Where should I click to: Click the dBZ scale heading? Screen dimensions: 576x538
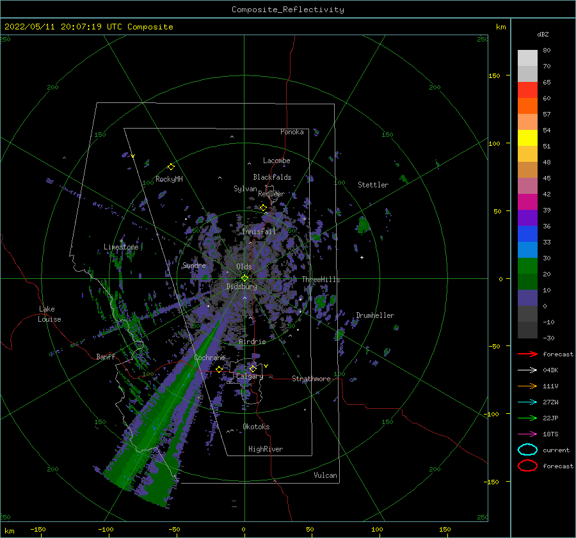tap(543, 34)
